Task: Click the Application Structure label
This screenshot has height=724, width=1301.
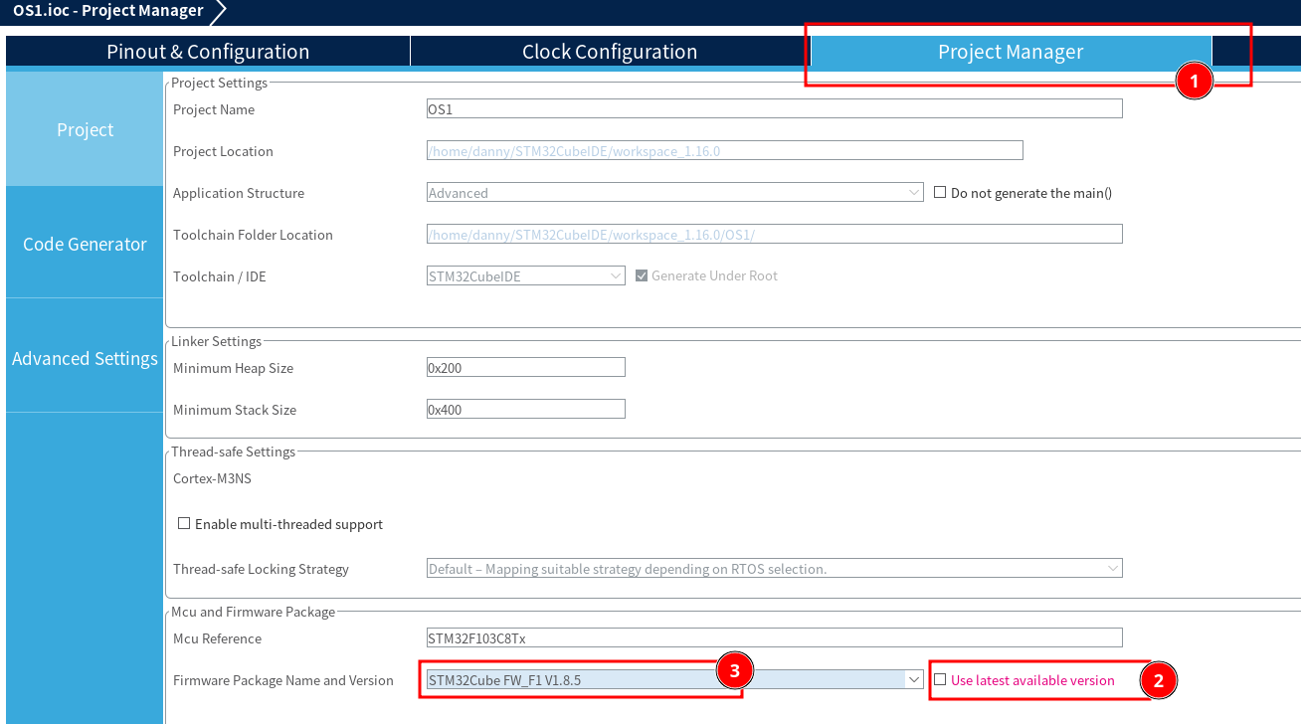Action: (239, 193)
